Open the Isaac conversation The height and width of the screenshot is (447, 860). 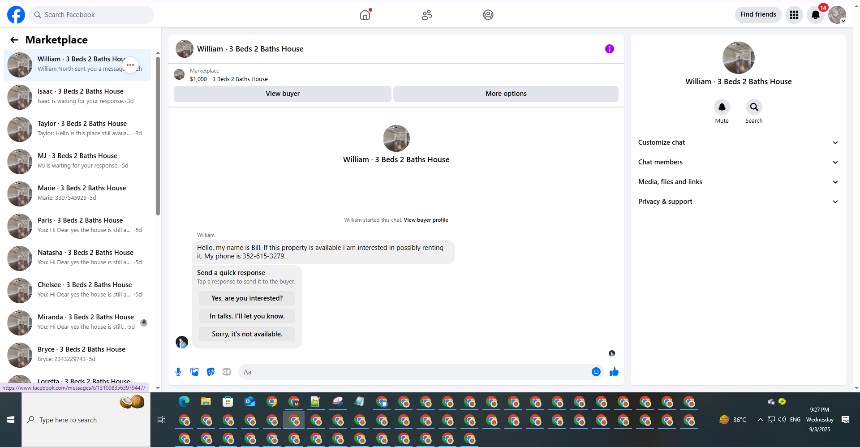[x=77, y=97]
